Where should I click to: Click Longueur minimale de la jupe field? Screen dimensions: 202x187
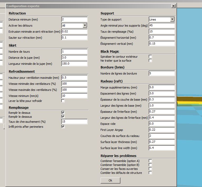point(74,64)
